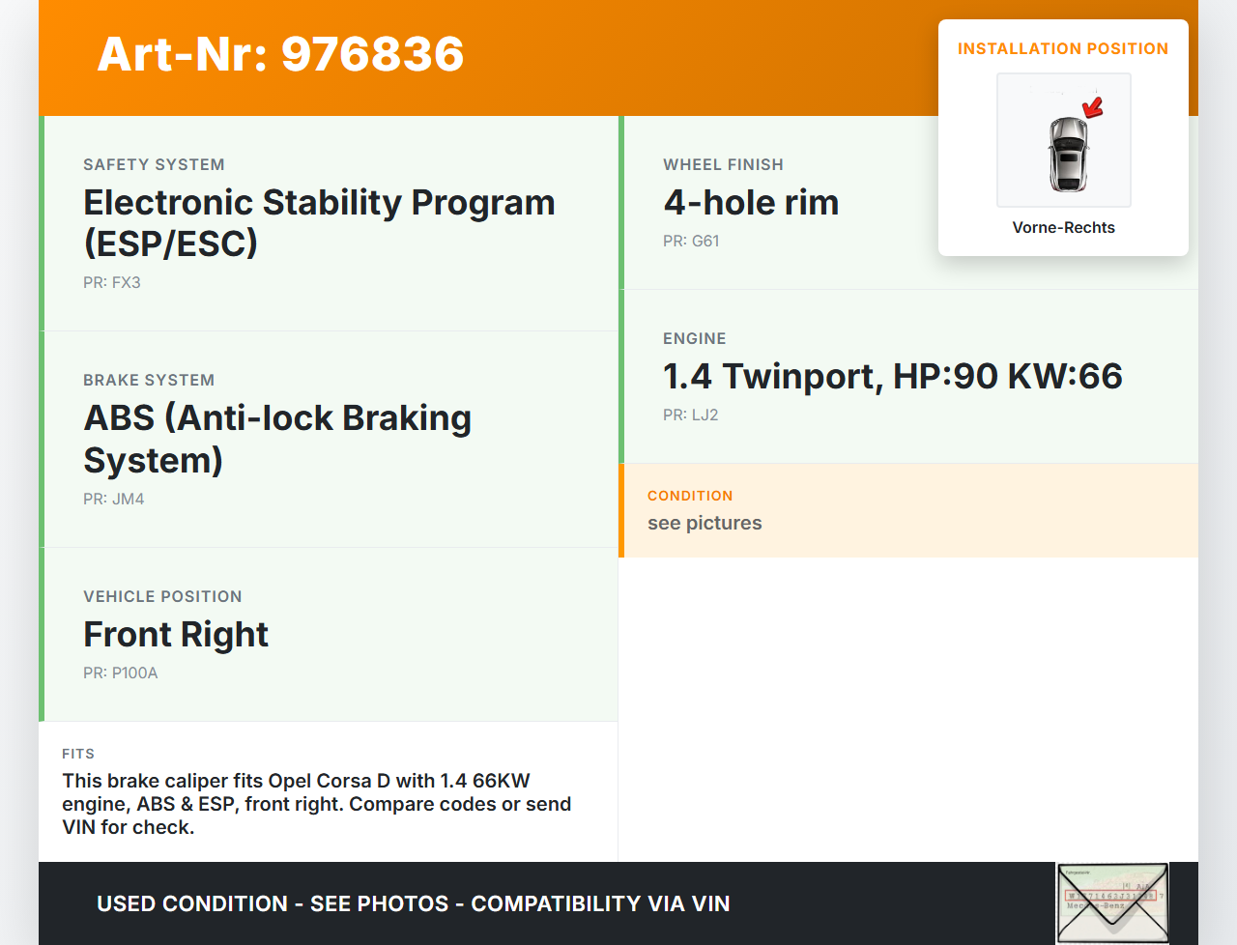Click the Vorne-Rechts caption
This screenshot has height=945, width=1237.
pyautogui.click(x=1063, y=228)
